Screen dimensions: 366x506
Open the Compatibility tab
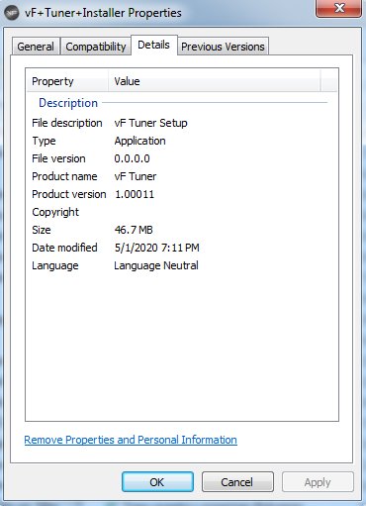coord(96,47)
